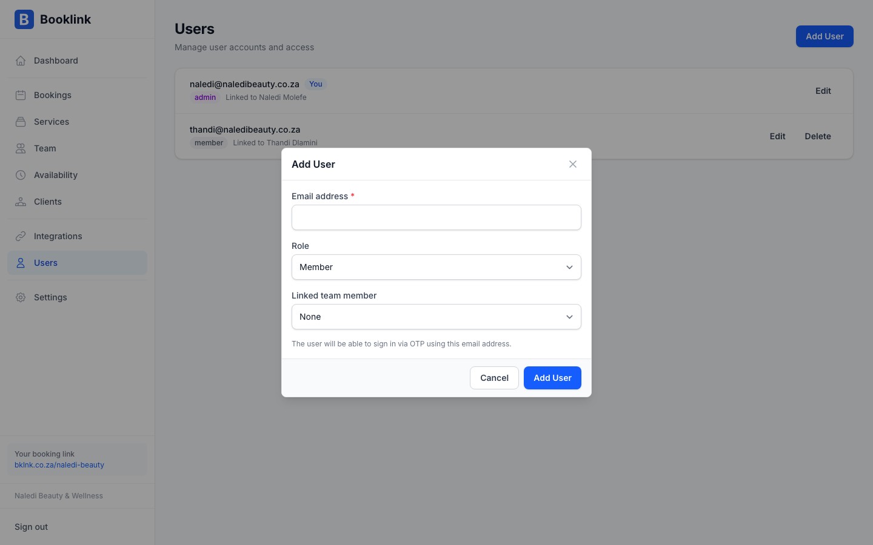Open Services from the sidebar icon
873x545 pixels.
pos(21,122)
